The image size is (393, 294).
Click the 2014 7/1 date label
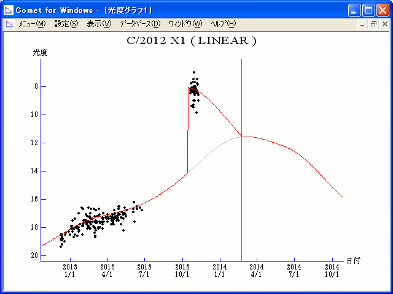click(294, 271)
